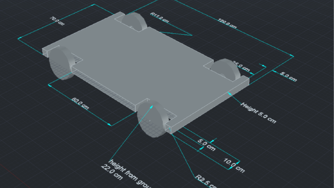Select the 70.0 cm dimension label
The width and height of the screenshot is (334, 188).
tap(57, 21)
